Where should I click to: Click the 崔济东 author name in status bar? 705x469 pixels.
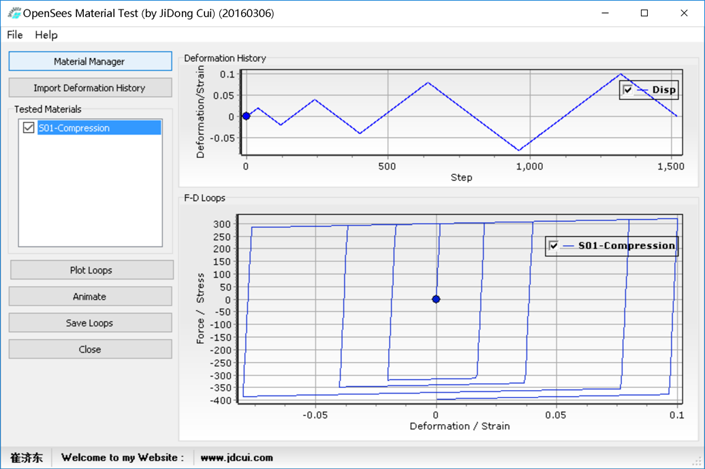point(27,458)
